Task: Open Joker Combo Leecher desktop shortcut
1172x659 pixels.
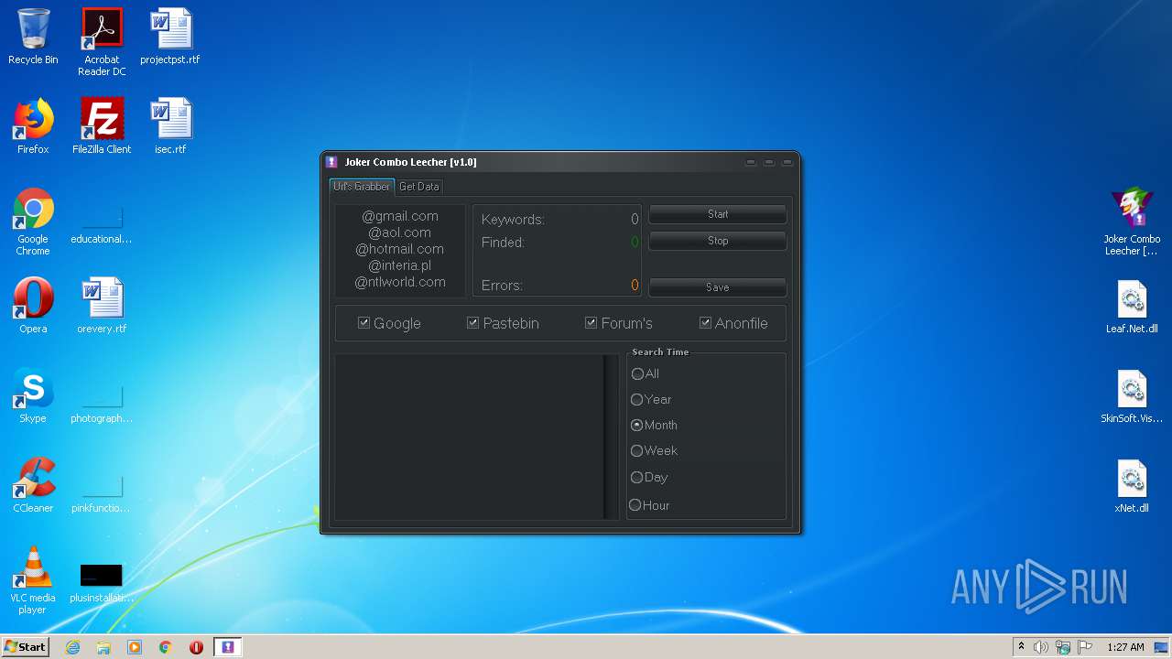Action: pyautogui.click(x=1132, y=222)
